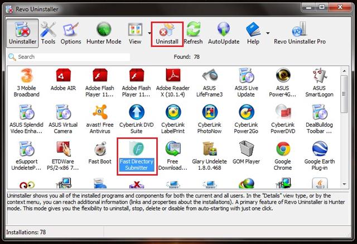Open Options from the toolbar

[x=71, y=34]
